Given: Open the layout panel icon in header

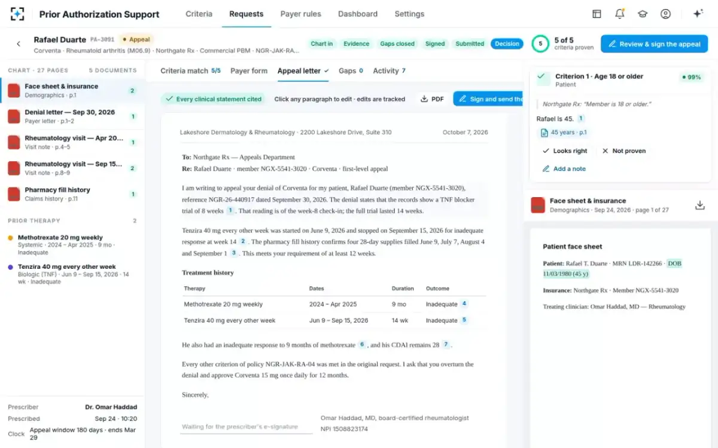Looking at the screenshot, I should [597, 14].
